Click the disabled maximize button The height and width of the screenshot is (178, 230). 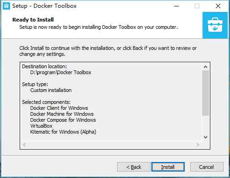[197, 6]
